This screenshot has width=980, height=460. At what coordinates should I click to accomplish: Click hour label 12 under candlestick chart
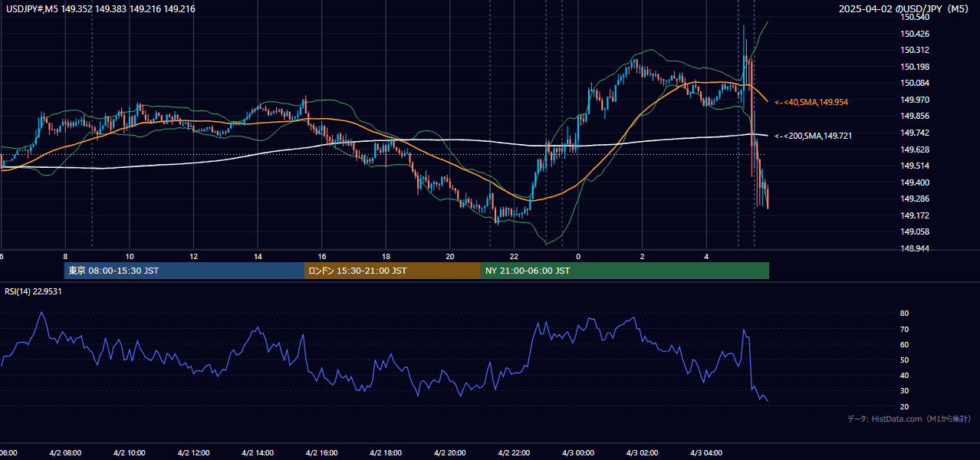click(194, 257)
